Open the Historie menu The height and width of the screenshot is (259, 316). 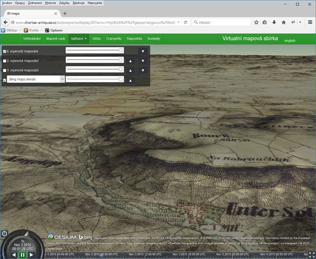tap(50, 3)
